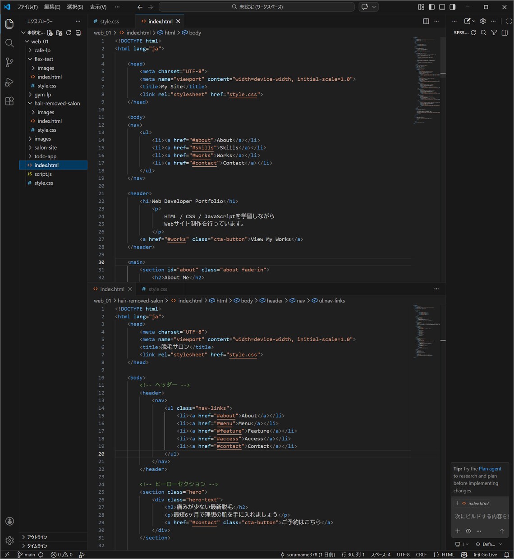Open the 表示(V) menu
The image size is (514, 559).
[98, 7]
